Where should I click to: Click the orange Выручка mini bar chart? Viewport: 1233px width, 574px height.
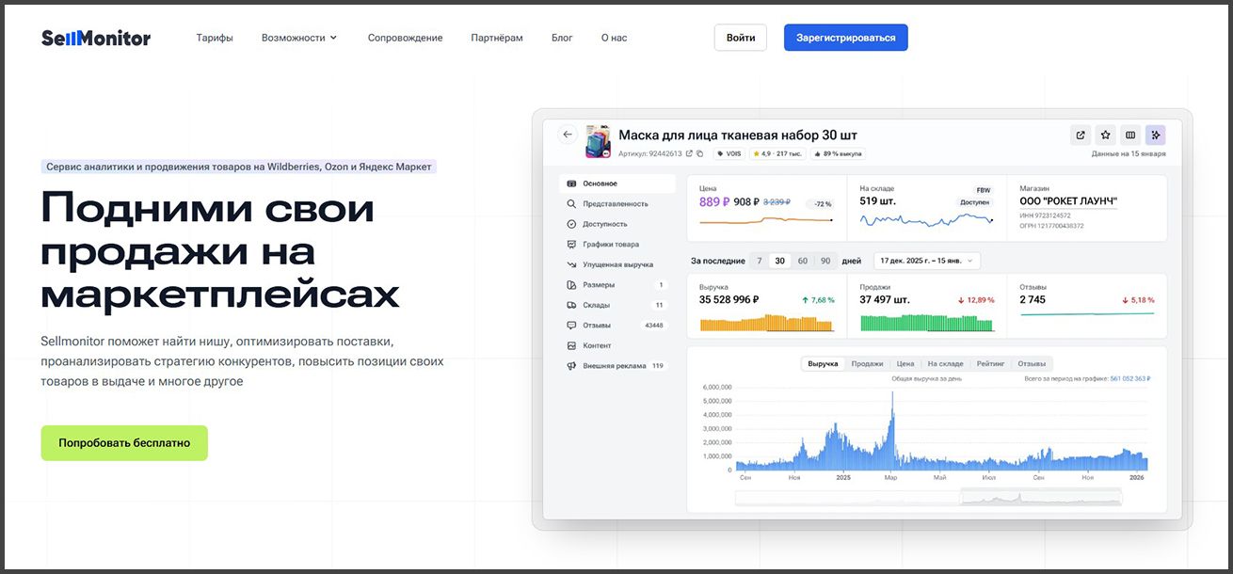pyautogui.click(x=767, y=323)
